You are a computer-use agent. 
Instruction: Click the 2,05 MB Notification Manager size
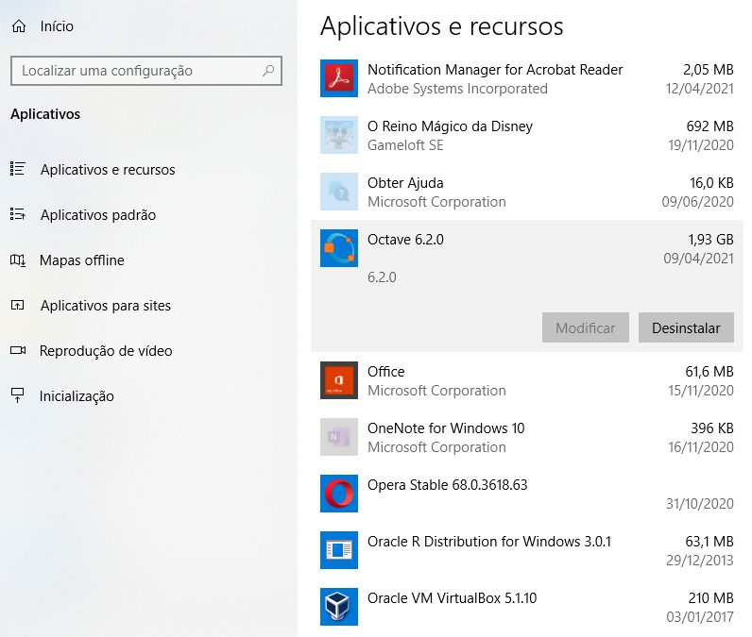click(709, 70)
